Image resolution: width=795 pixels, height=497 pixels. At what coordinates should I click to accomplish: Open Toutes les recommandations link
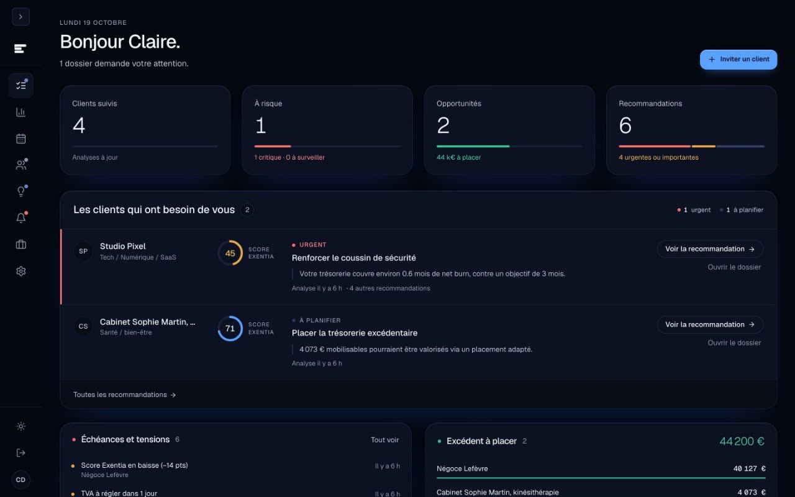pyautogui.click(x=125, y=394)
